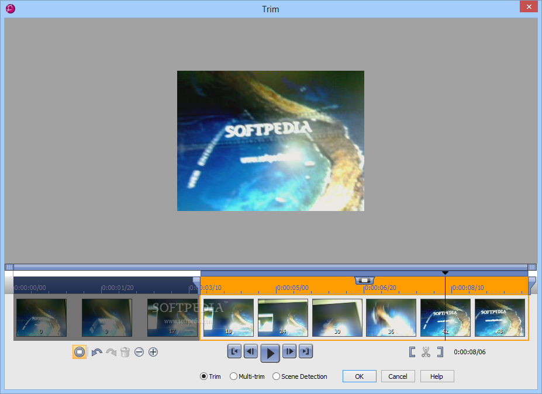Set mark-in with left bracket icon

tap(412, 352)
